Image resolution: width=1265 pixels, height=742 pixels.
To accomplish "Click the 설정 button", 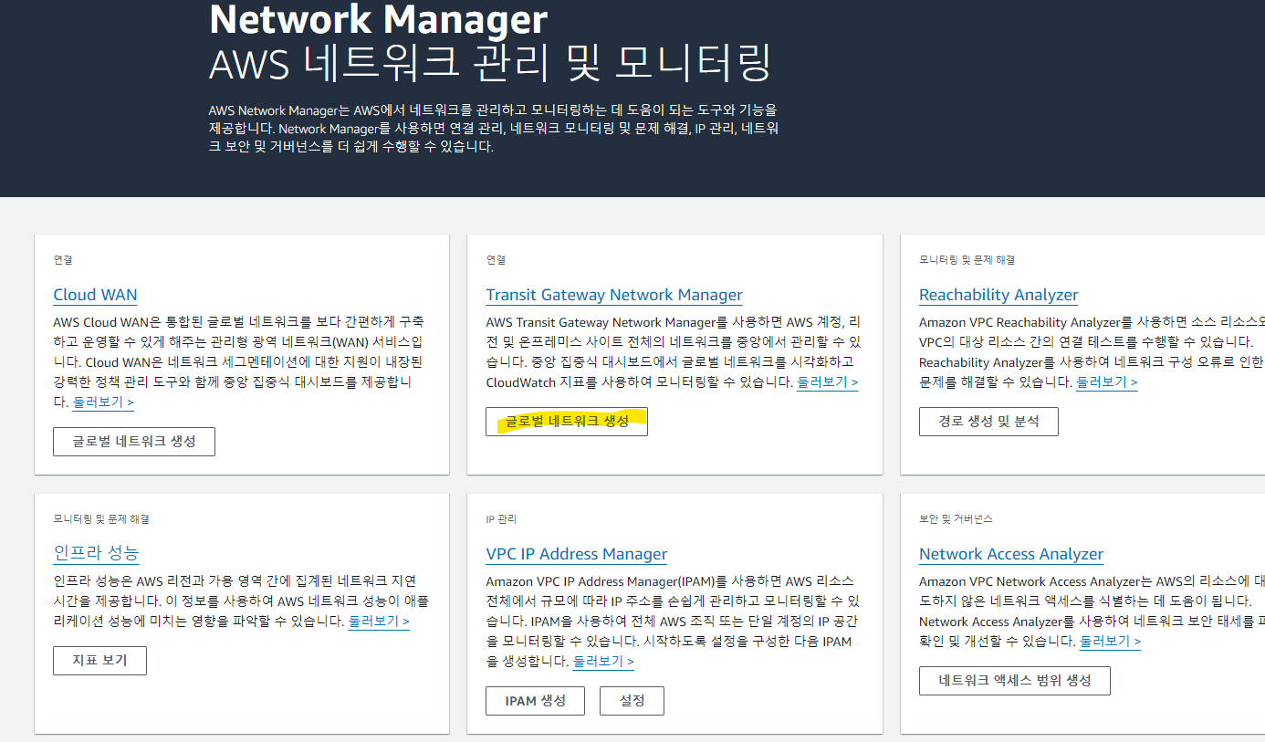I will pos(632,700).
